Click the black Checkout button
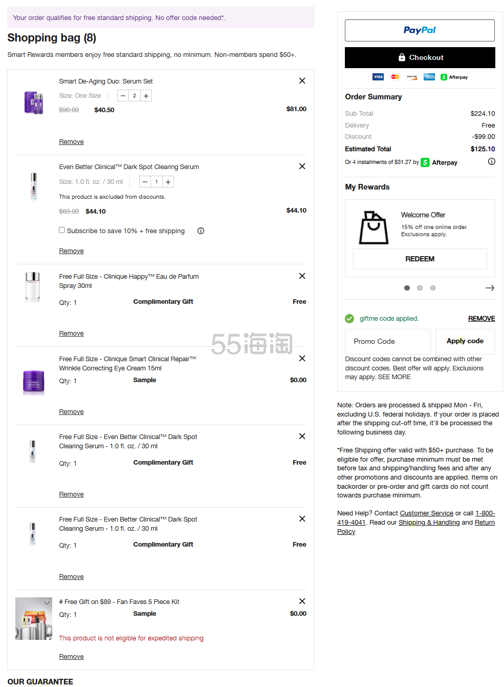This screenshot has width=504, height=687. coord(420,58)
